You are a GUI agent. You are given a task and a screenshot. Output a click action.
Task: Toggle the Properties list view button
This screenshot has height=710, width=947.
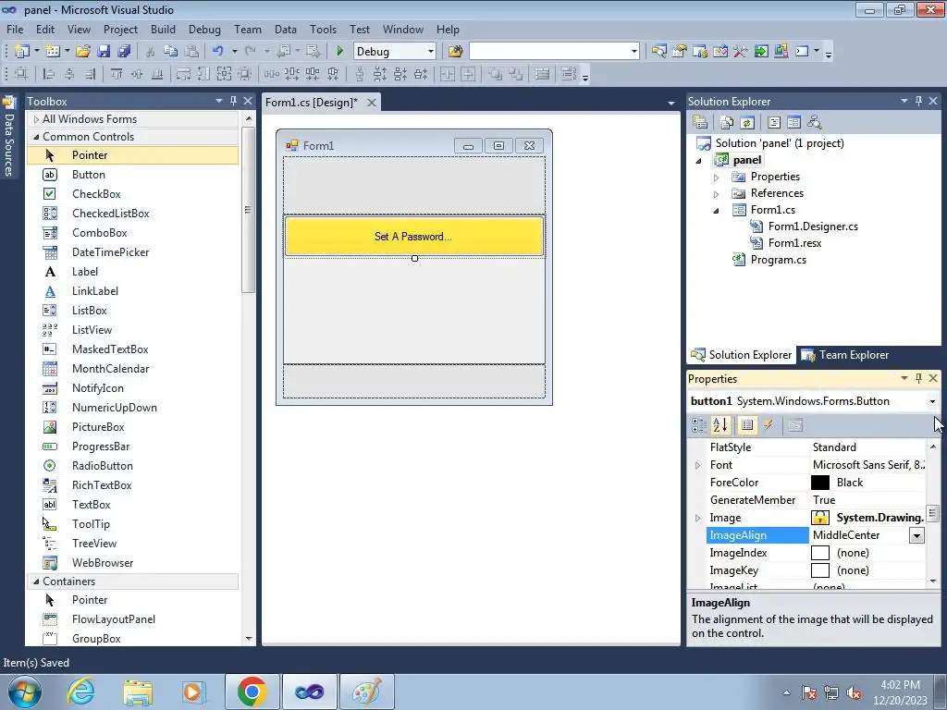tap(747, 425)
